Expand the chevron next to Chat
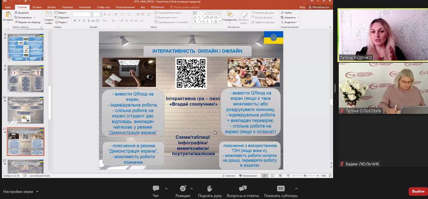This screenshot has width=428, height=199. (164, 188)
